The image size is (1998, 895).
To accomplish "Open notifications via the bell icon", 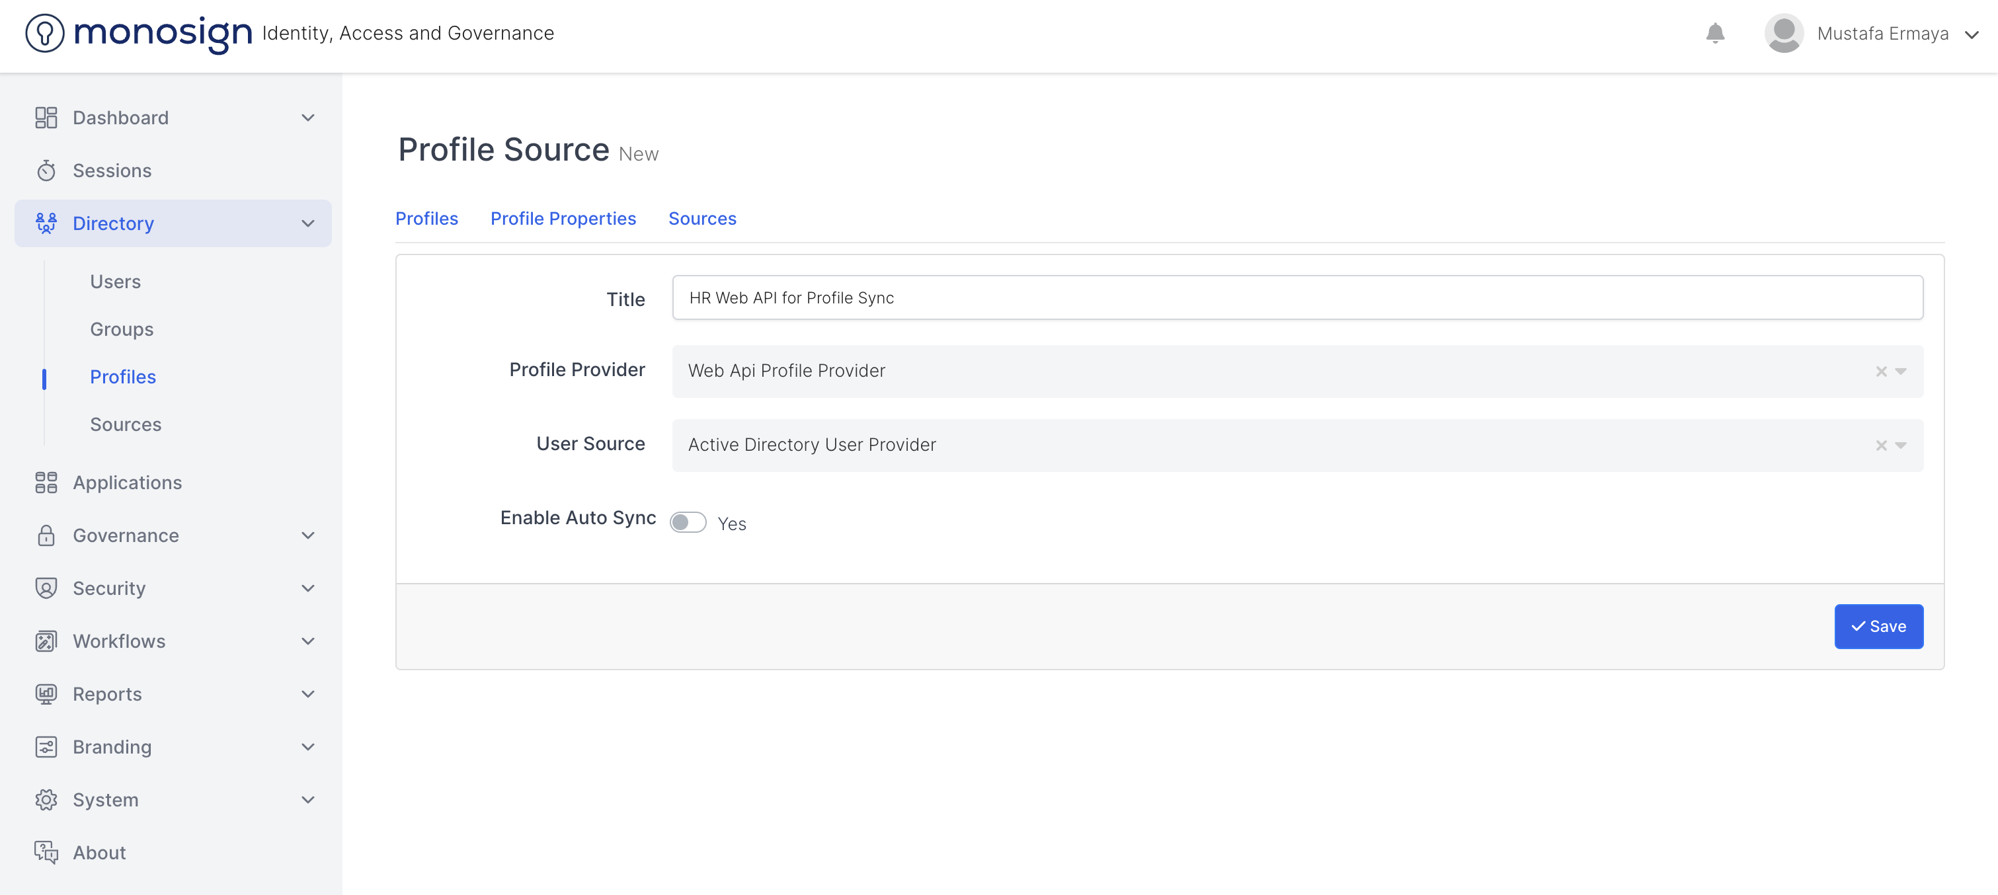I will 1715,33.
